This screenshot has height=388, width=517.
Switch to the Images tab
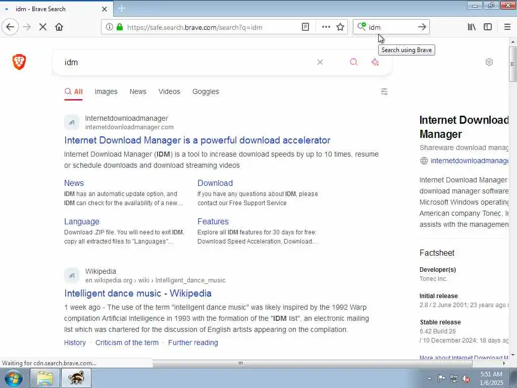coord(106,92)
